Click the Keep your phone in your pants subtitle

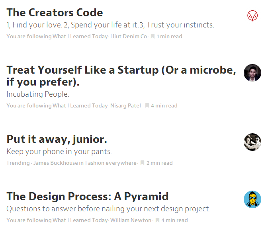click(x=59, y=152)
